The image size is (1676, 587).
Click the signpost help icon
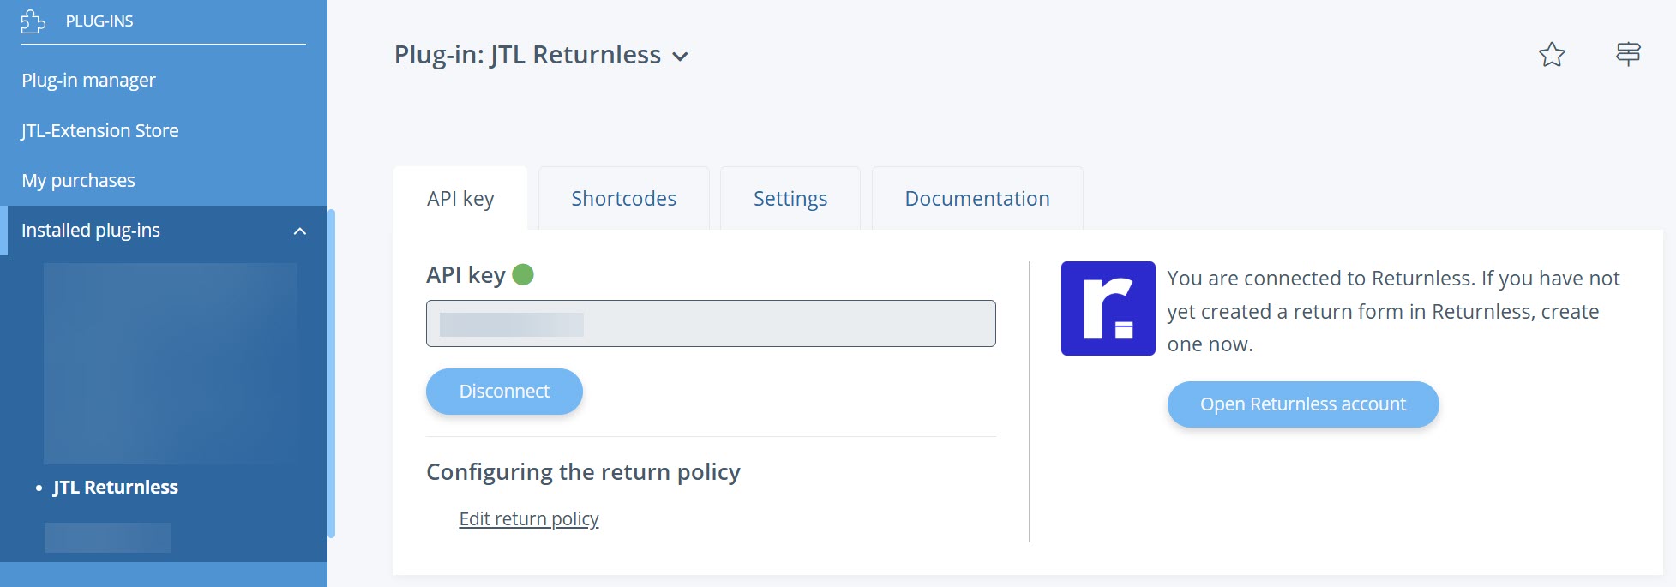[x=1628, y=54]
